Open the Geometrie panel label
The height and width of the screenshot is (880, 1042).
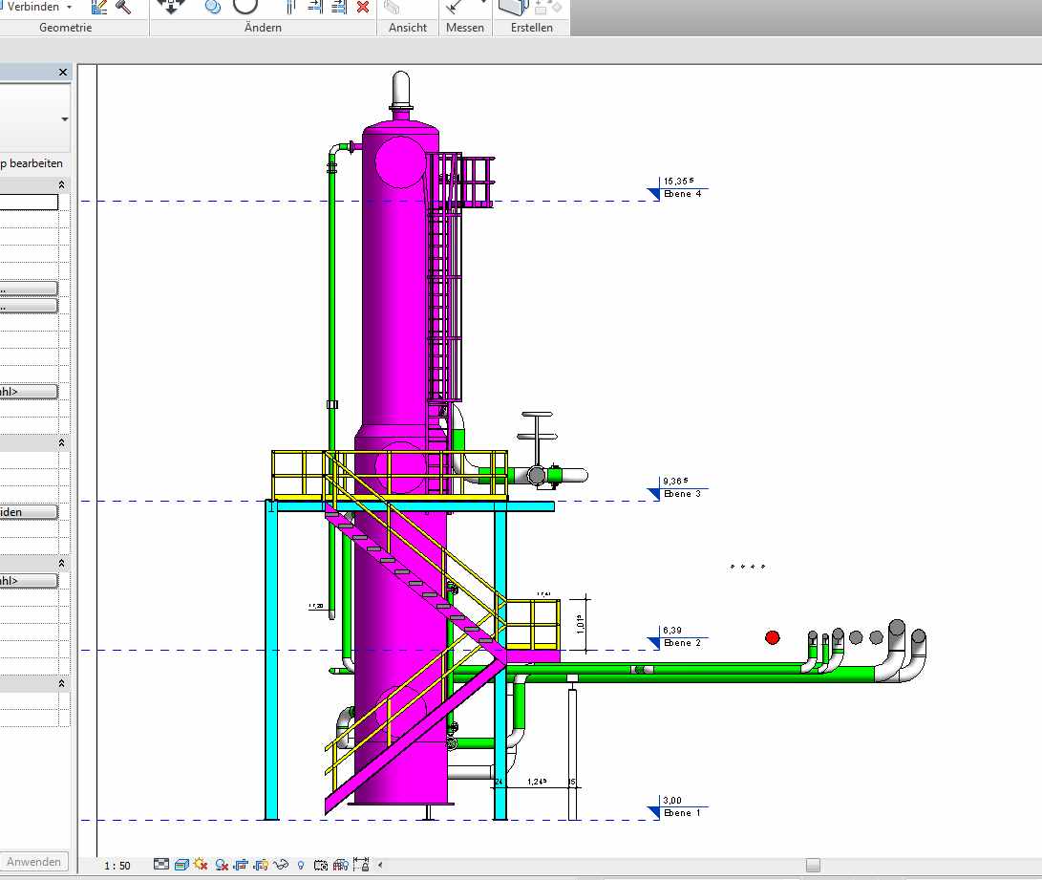(x=65, y=28)
